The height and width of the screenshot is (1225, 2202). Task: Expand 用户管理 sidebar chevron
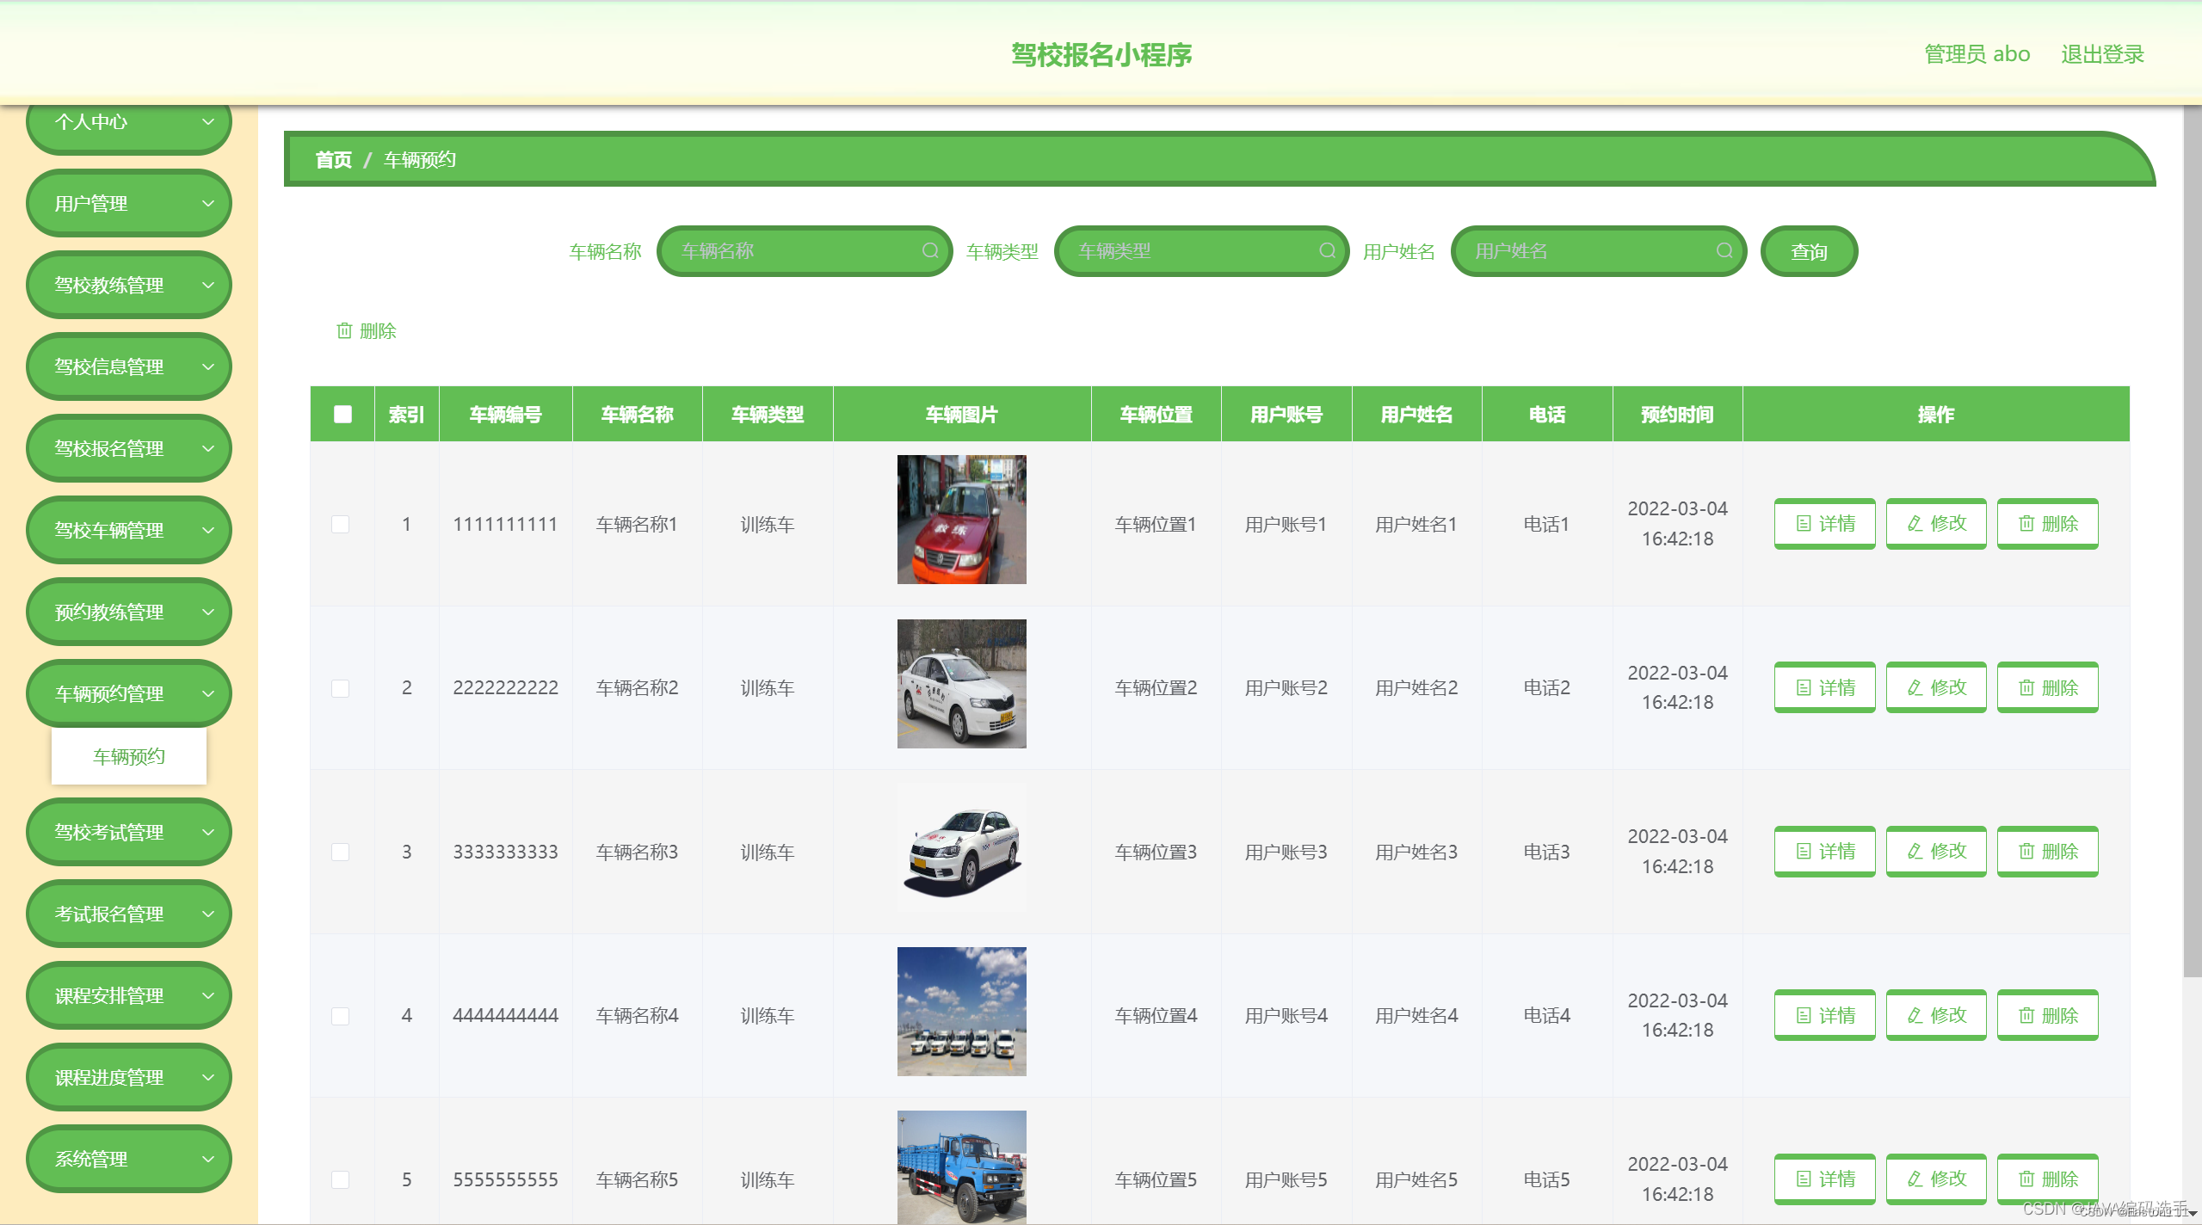[208, 204]
